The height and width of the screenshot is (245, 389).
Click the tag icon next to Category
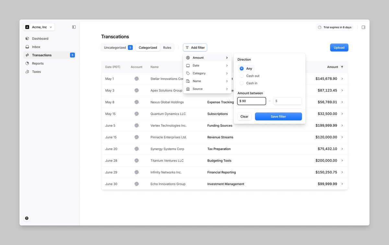[x=188, y=73]
